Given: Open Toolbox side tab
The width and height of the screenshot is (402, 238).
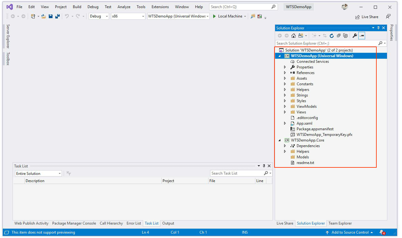Looking at the screenshot, I should point(8,59).
